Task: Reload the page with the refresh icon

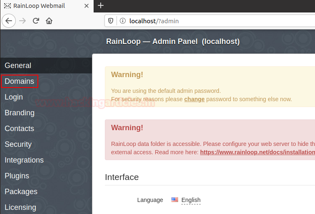Action: tap(36, 21)
